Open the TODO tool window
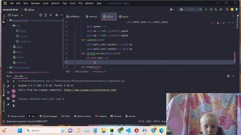 coord(66,116)
